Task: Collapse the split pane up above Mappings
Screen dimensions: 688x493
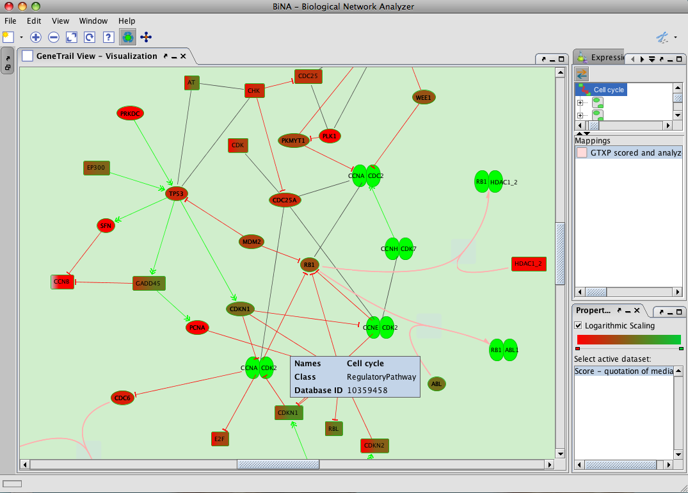Action: pyautogui.click(x=579, y=133)
